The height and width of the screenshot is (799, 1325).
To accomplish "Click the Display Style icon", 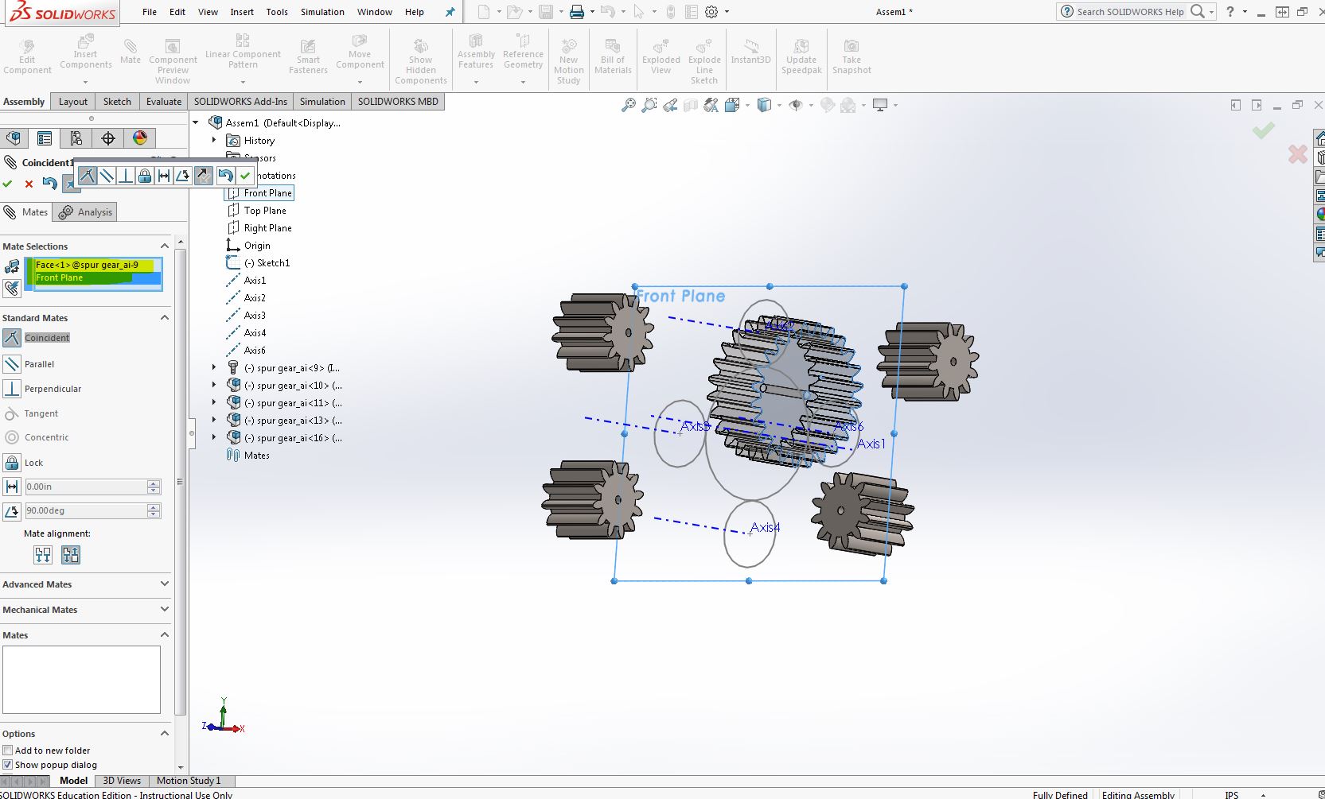I will tap(765, 105).
